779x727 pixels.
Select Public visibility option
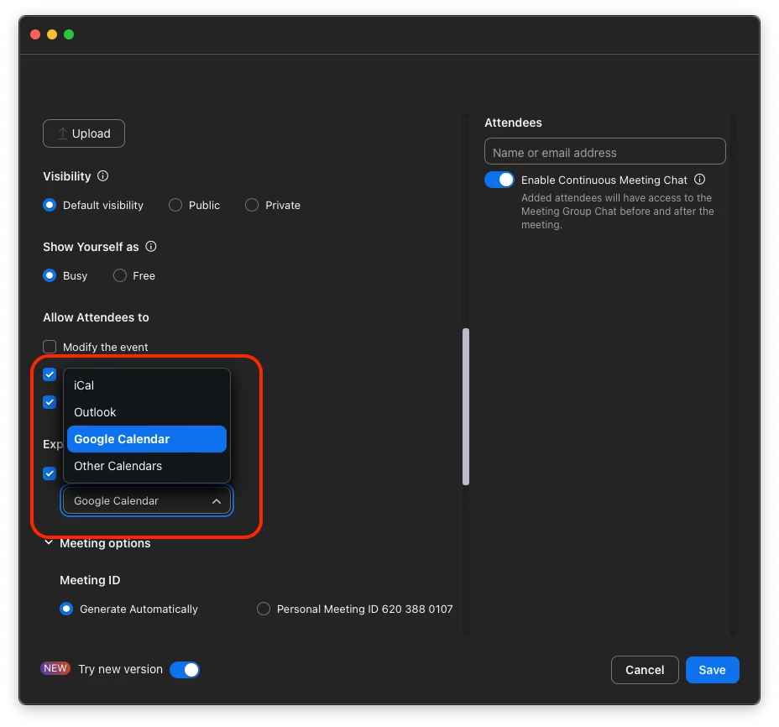(175, 205)
